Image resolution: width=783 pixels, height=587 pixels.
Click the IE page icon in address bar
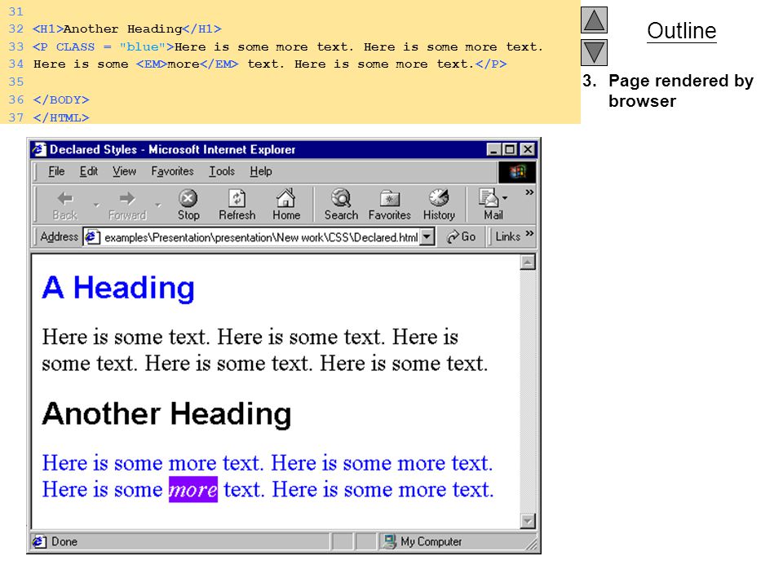click(92, 236)
